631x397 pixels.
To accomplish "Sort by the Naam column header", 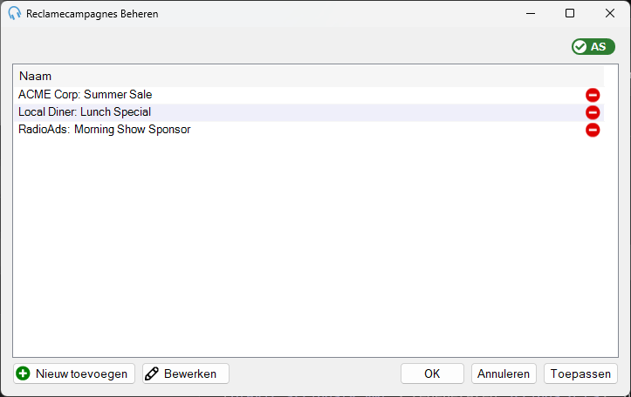I will pyautogui.click(x=309, y=76).
